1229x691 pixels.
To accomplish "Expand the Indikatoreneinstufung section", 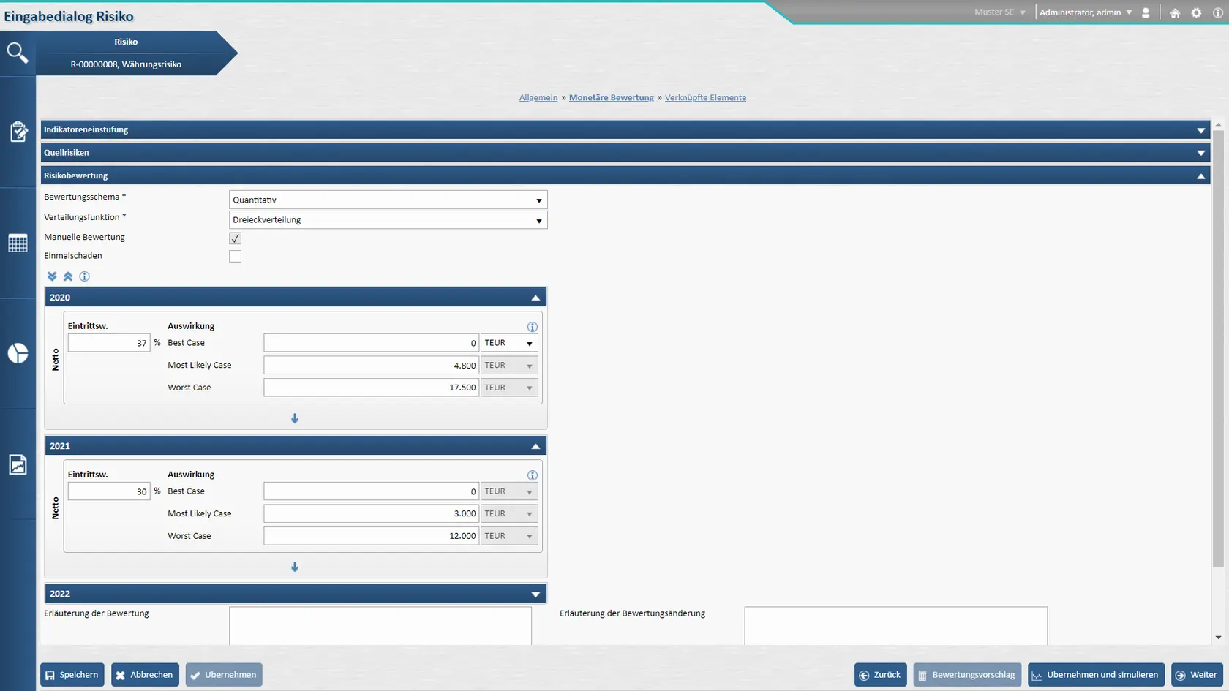I will pos(1200,130).
